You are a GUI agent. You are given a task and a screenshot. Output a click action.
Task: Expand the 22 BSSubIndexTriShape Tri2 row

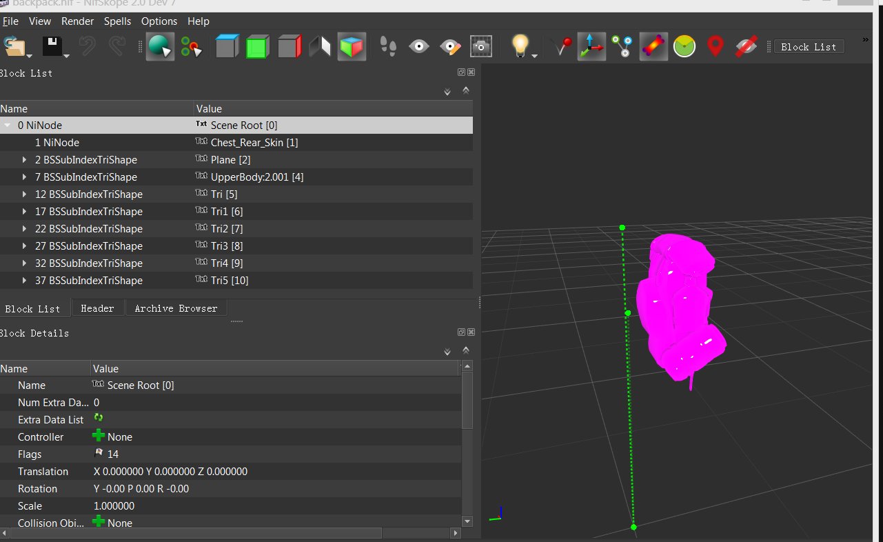[x=25, y=229]
